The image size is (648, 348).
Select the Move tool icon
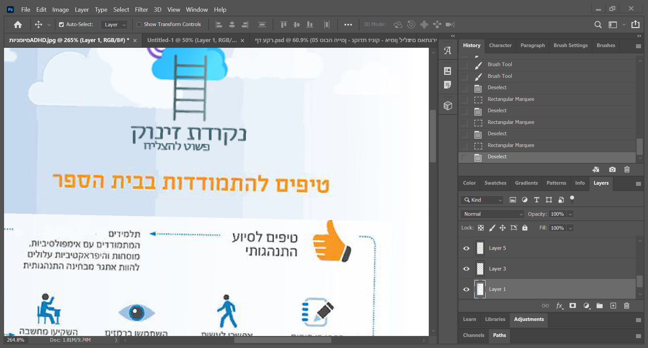tap(38, 24)
